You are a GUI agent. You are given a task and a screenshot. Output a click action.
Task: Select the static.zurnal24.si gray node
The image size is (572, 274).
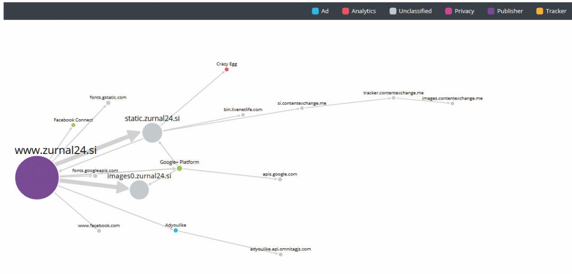[152, 132]
